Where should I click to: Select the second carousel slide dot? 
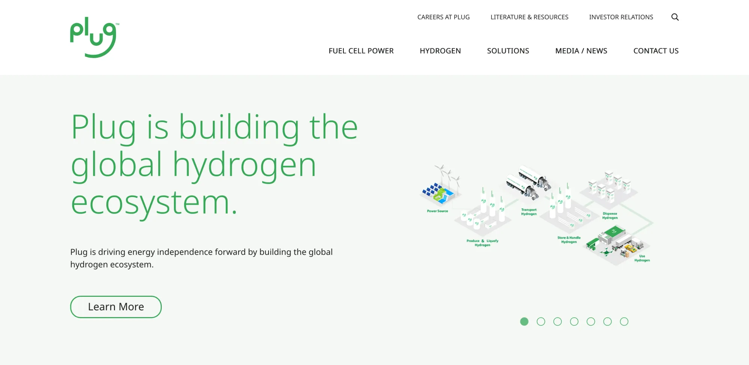click(541, 322)
